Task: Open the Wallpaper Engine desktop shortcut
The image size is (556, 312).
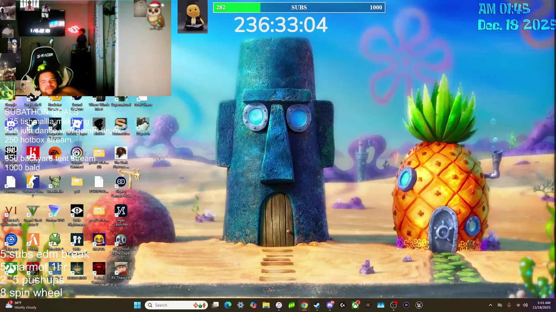Action: pos(10,244)
